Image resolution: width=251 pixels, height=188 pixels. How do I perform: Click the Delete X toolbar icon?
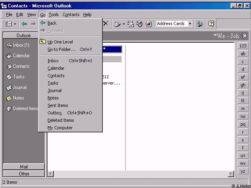[x=105, y=24]
